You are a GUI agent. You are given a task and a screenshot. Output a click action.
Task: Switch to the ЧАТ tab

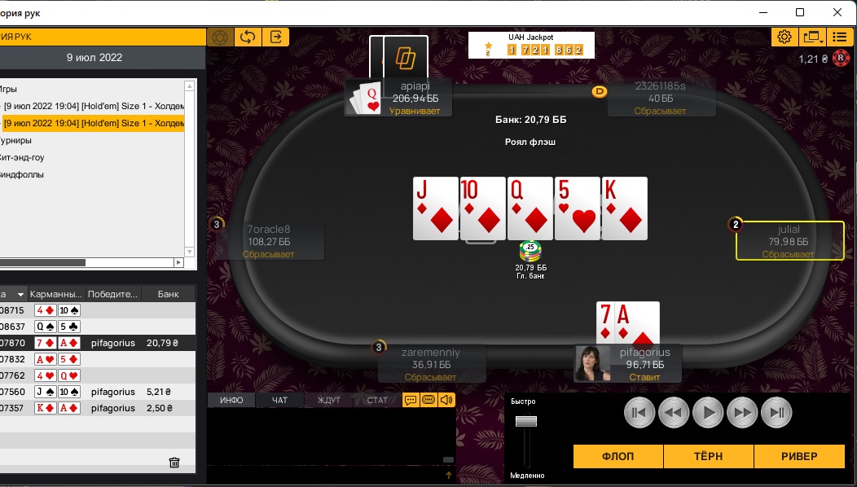point(279,400)
